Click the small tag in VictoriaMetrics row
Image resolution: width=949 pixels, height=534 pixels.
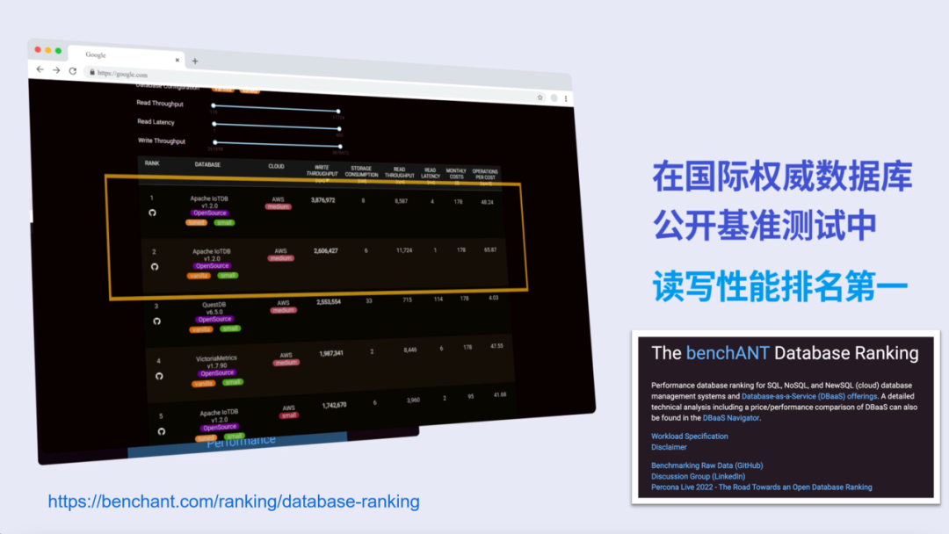point(232,382)
